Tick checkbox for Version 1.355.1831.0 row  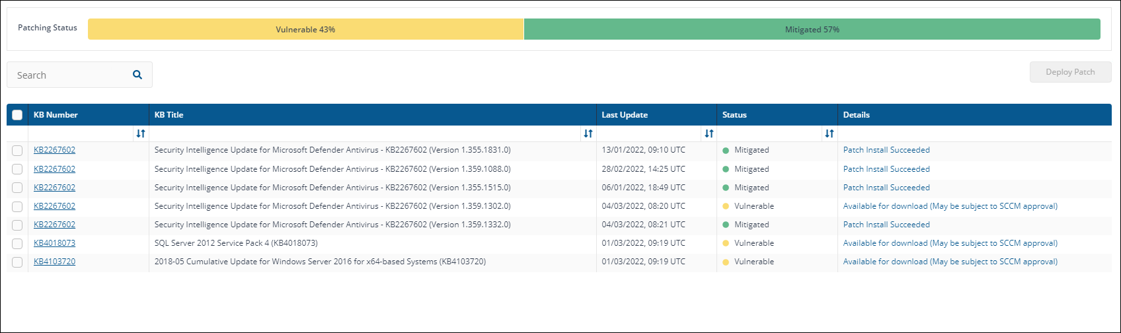coord(17,151)
